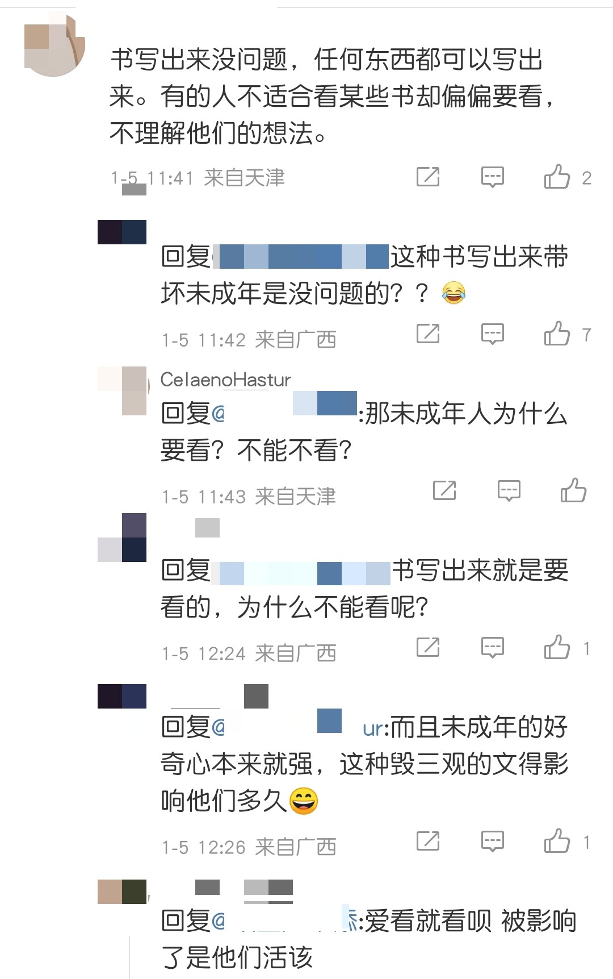Image resolution: width=613 pixels, height=979 pixels.
Task: Like CelaenoHastur's 11:43 reply
Action: (573, 490)
